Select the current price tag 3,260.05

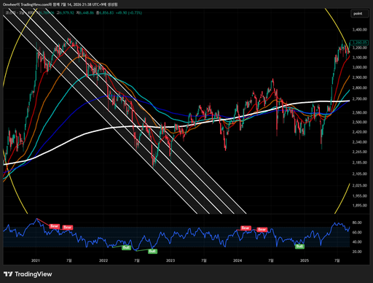tap(359, 42)
